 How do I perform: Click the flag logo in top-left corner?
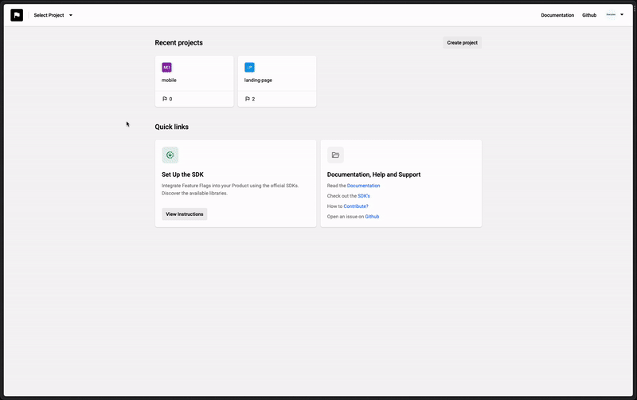pos(17,15)
